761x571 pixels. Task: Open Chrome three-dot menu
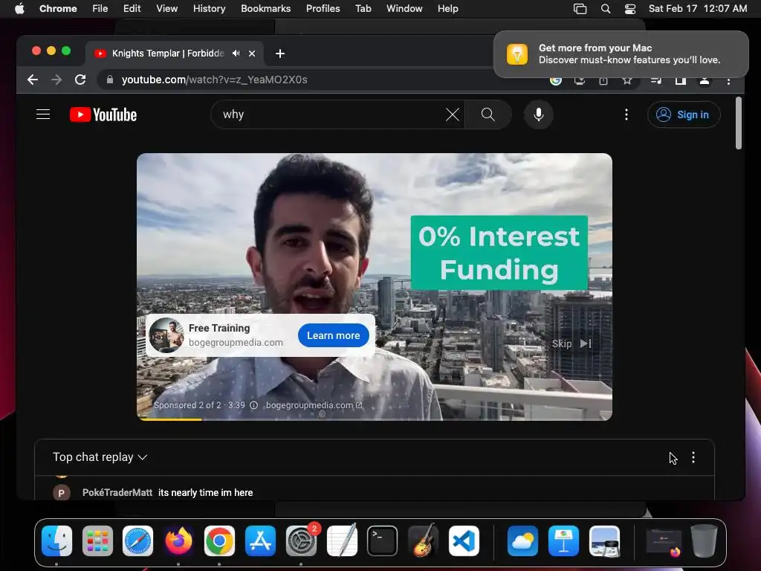click(728, 80)
